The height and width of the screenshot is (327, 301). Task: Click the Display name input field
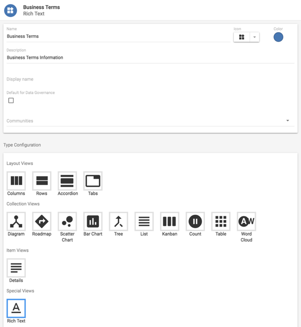pos(150,79)
